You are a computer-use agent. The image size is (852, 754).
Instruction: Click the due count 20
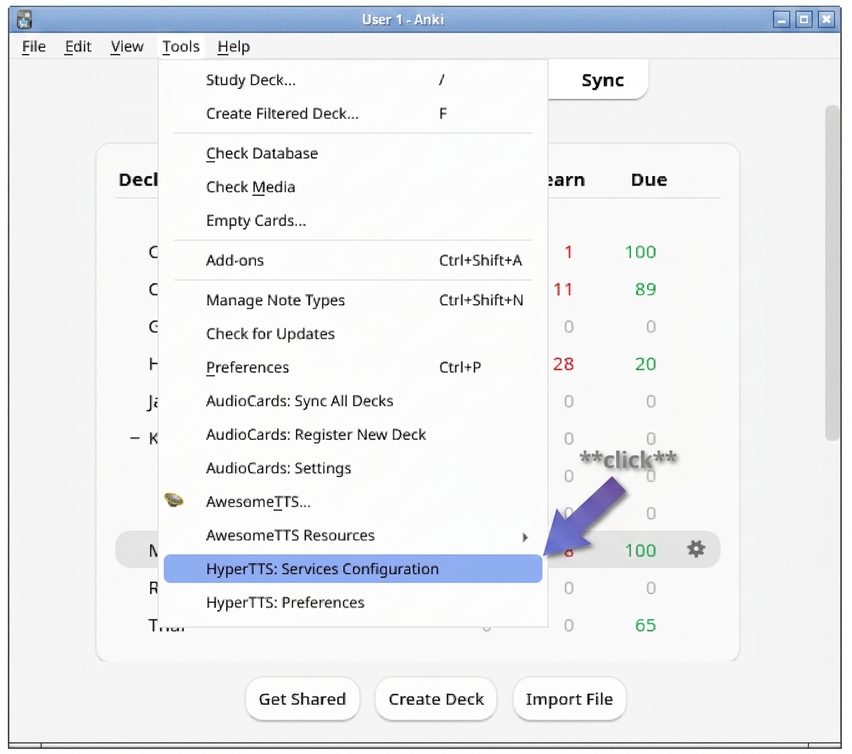tap(646, 364)
